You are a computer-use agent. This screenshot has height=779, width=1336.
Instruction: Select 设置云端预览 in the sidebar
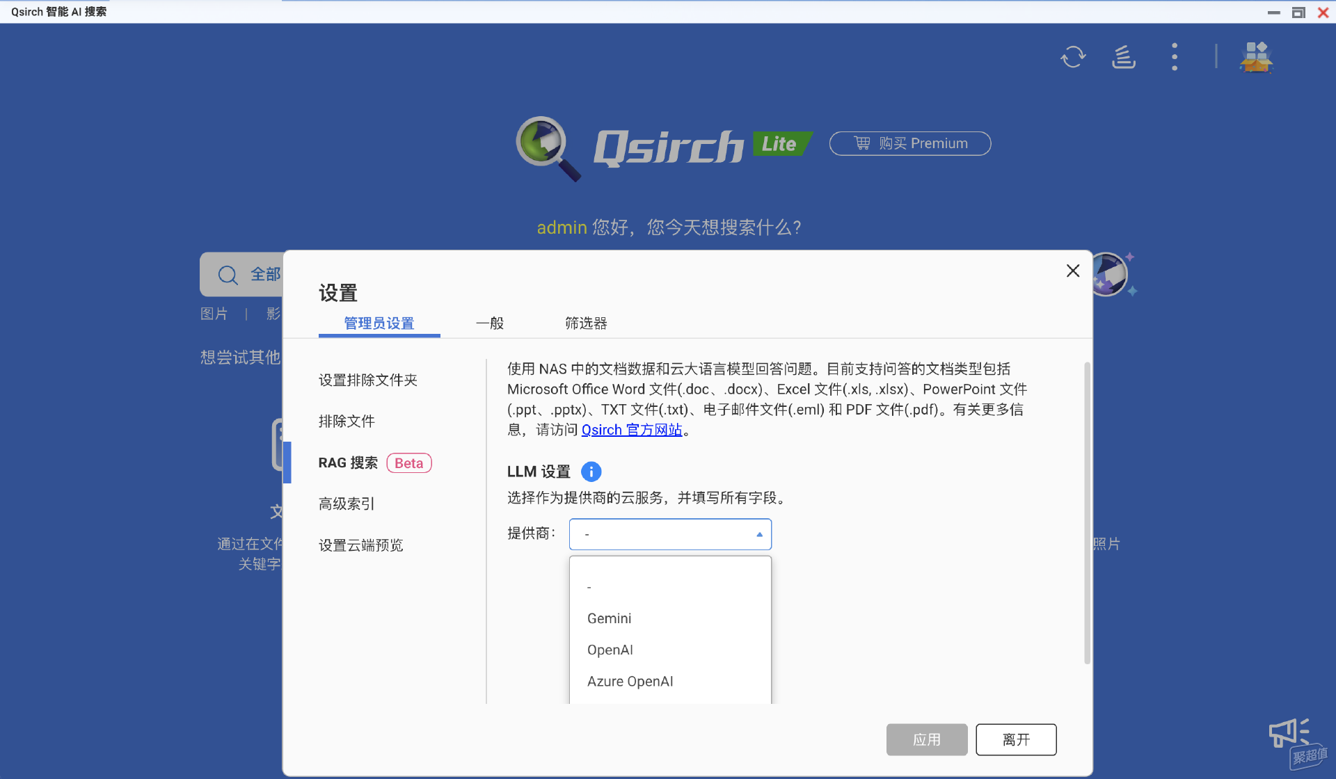point(361,545)
